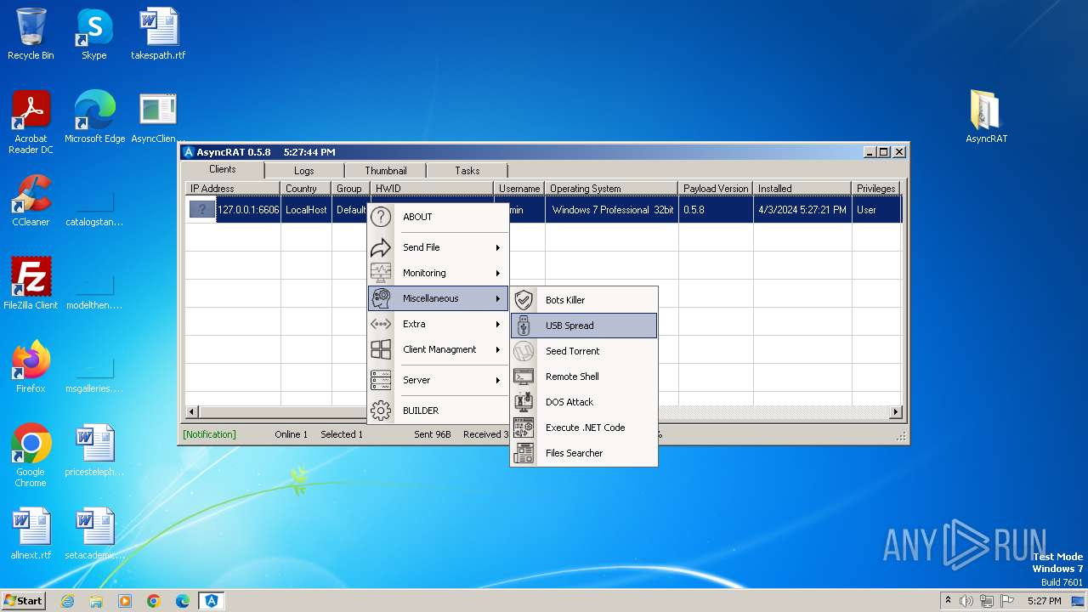
Task: Select the BUILDER menu entry
Action: [438, 411]
